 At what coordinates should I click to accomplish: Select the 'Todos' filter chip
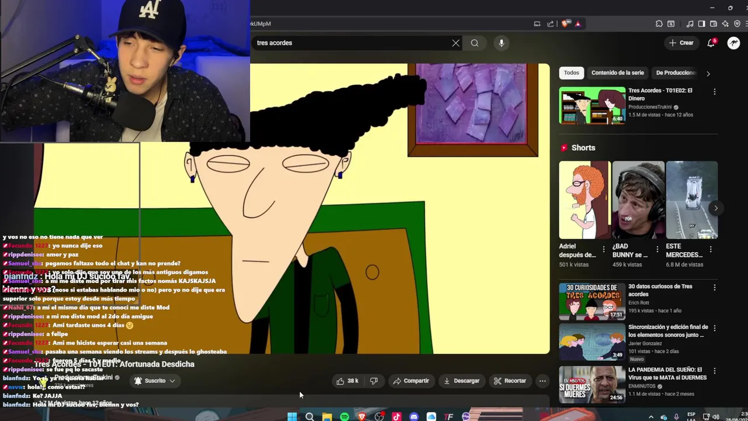point(572,73)
